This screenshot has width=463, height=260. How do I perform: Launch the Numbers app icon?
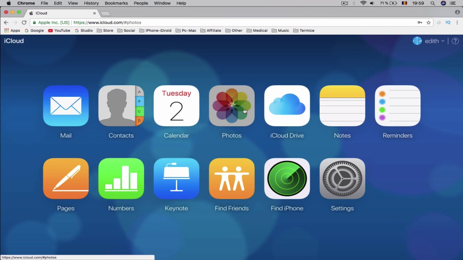[x=121, y=178]
